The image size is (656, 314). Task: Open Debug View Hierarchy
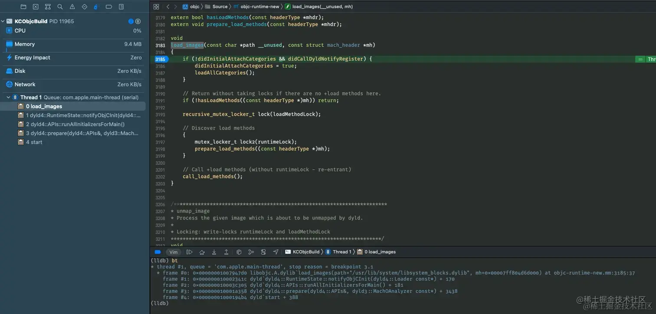[x=239, y=252]
